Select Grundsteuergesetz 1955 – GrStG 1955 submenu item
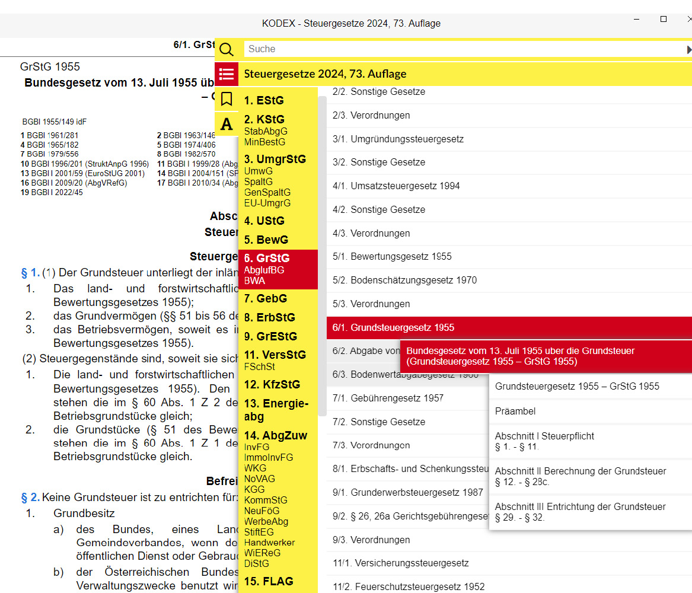Image resolution: width=692 pixels, height=593 pixels. 591,387
